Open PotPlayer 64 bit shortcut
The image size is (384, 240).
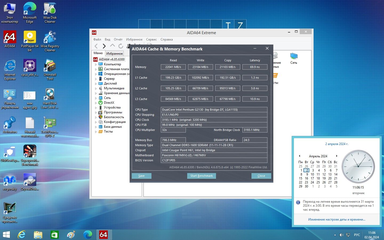pos(30,41)
